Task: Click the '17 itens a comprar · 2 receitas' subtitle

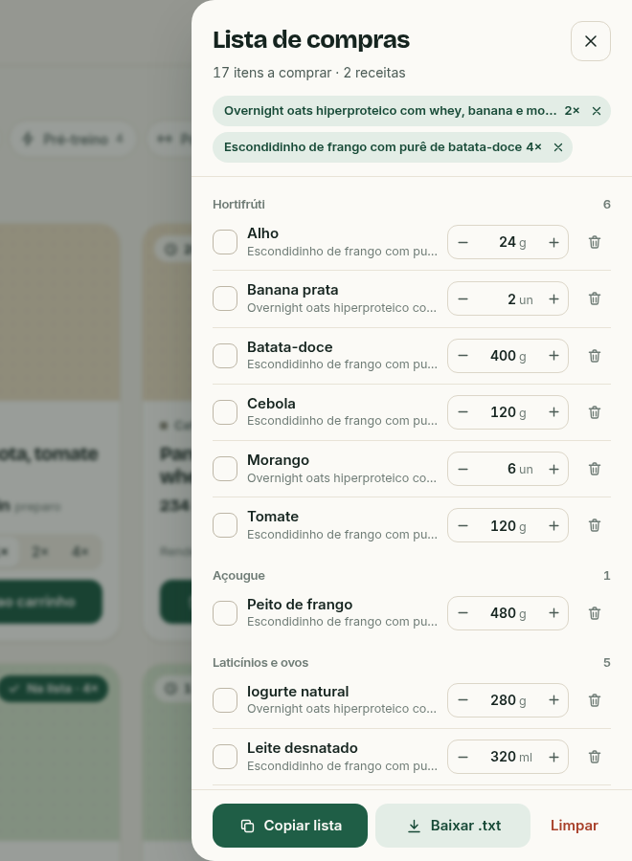Action: pyautogui.click(x=309, y=73)
